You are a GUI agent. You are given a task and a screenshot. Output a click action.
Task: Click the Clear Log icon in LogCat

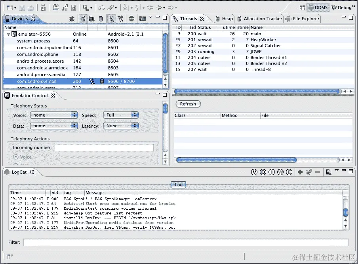[329, 172]
